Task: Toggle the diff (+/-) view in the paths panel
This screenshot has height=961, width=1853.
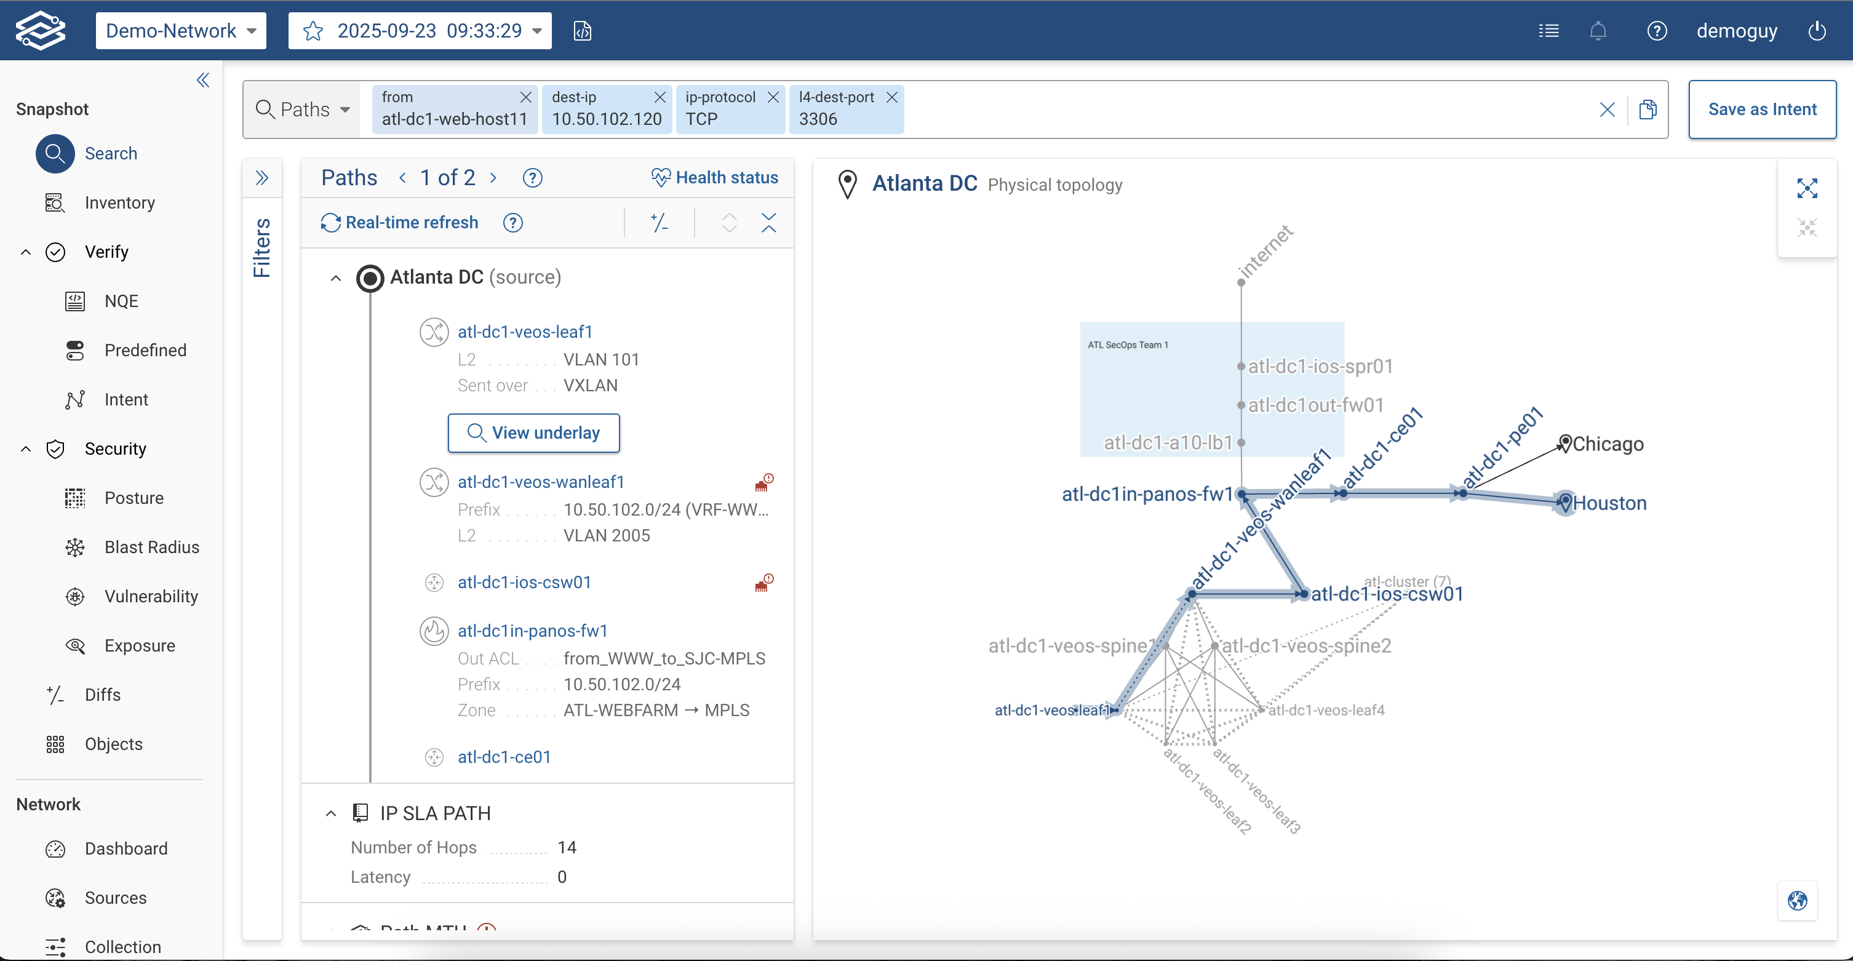Action: [x=660, y=222]
